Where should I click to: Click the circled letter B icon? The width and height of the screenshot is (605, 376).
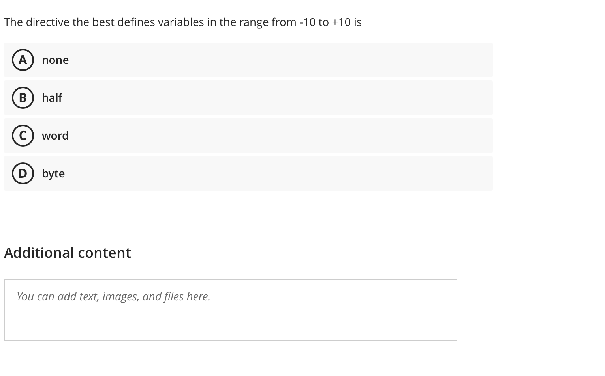point(23,98)
